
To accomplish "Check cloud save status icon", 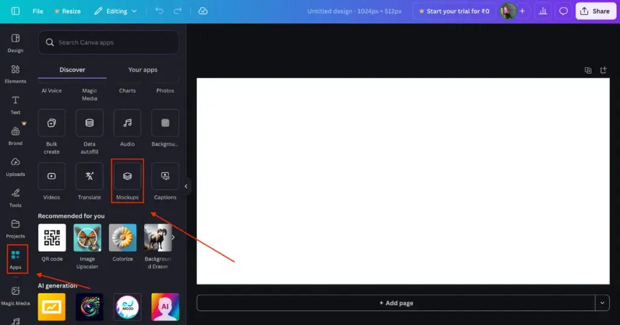I will [203, 11].
